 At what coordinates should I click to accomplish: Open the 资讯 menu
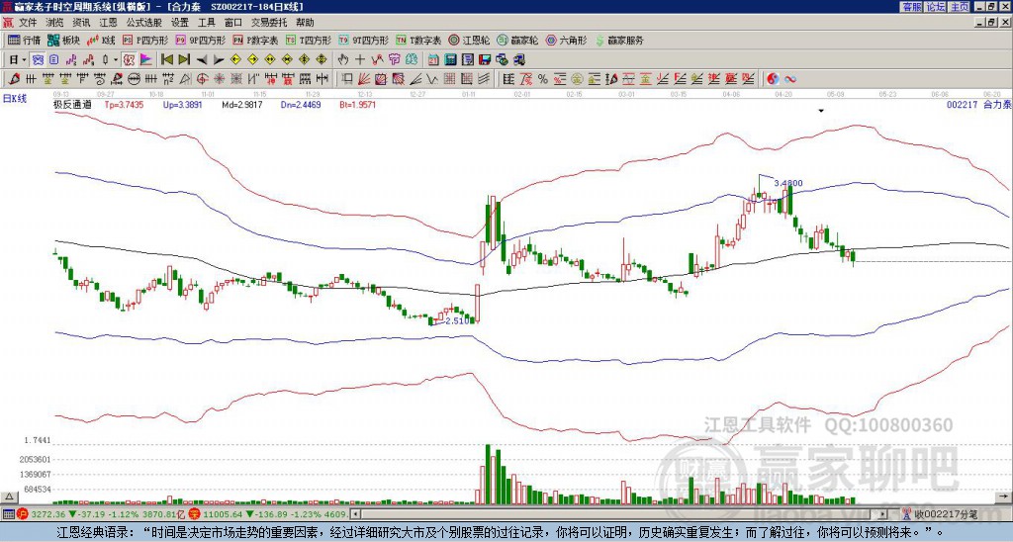click(81, 23)
